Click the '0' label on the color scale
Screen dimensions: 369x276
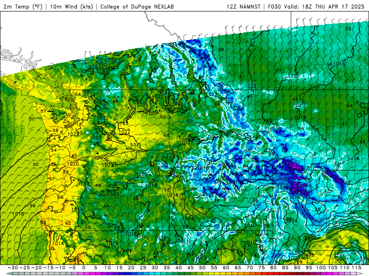point(83,268)
